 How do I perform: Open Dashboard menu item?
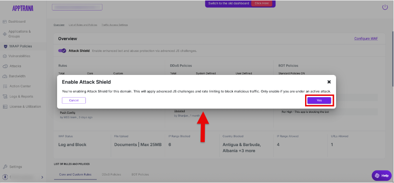[17, 22]
